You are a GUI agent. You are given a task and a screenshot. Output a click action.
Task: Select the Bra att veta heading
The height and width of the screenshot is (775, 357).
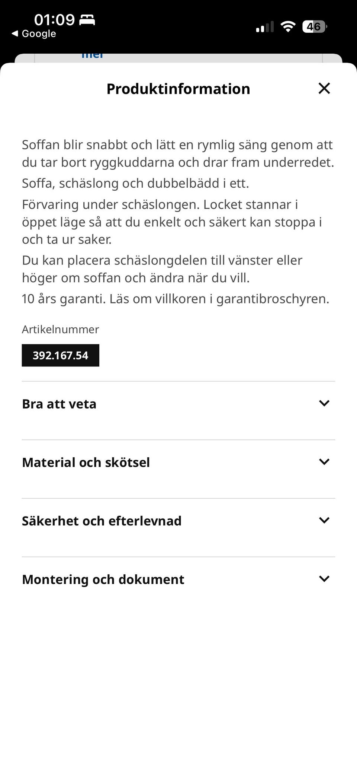pyautogui.click(x=59, y=404)
